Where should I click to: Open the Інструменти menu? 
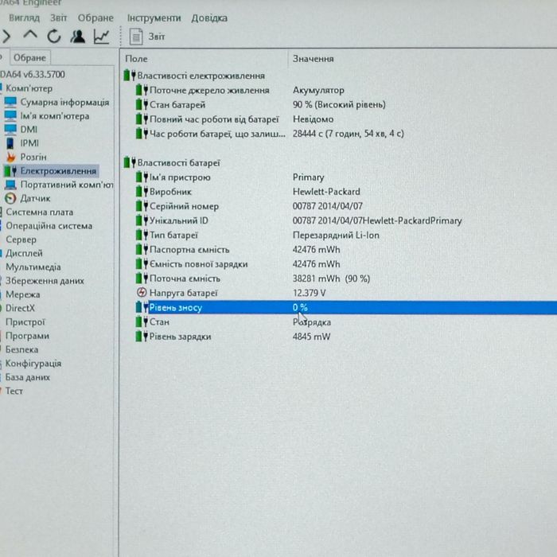(x=154, y=18)
